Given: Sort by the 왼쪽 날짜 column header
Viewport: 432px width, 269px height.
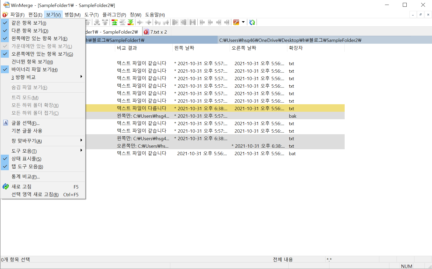Looking at the screenshot, I should [201, 48].
